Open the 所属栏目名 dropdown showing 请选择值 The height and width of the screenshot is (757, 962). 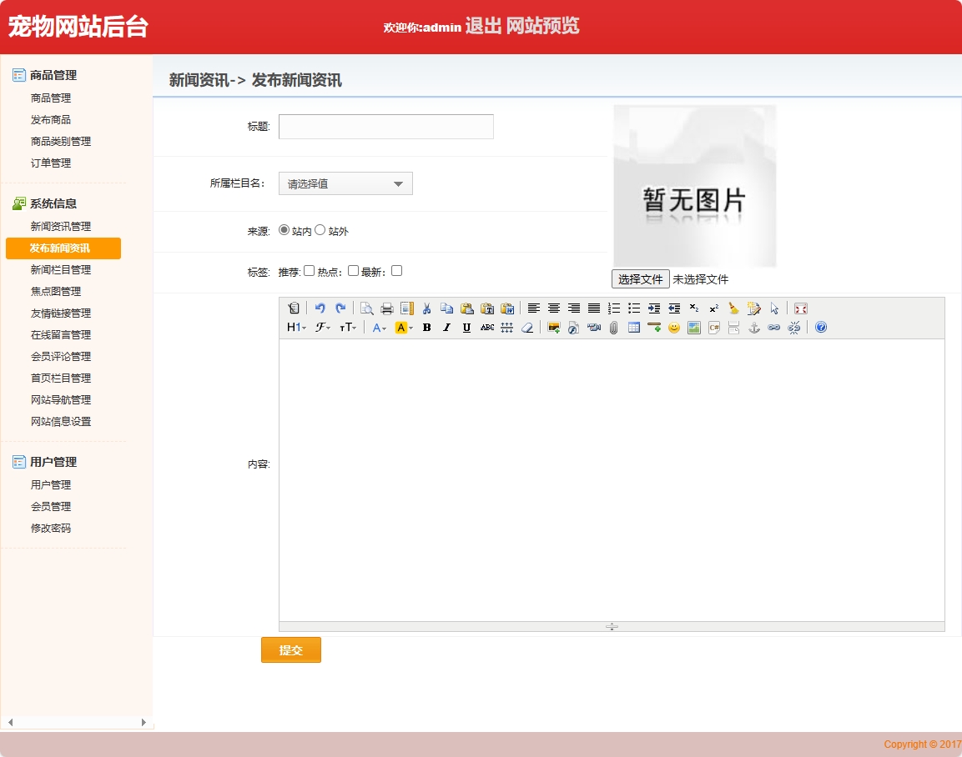click(345, 183)
